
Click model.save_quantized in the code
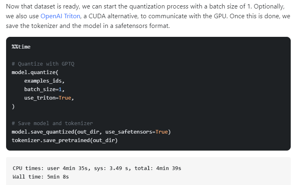(x=41, y=132)
